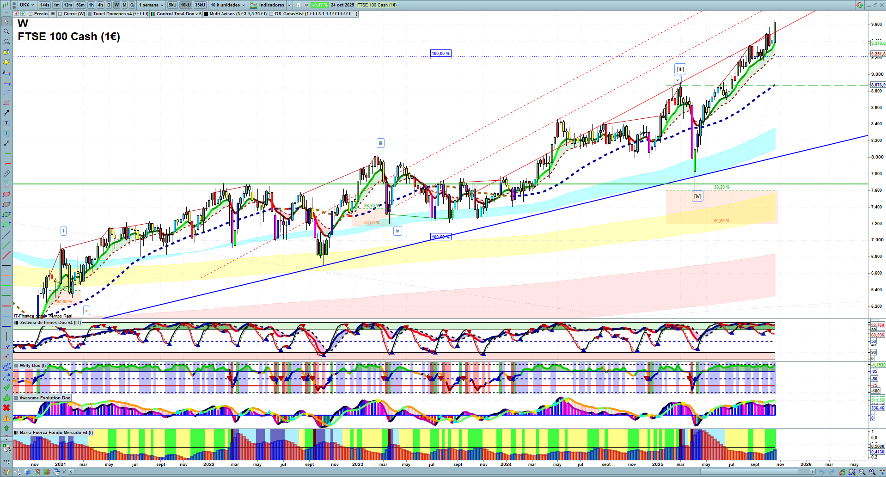Collapse the indicator label bar chevron
This screenshot has height=477, width=886.
(x=6, y=14)
